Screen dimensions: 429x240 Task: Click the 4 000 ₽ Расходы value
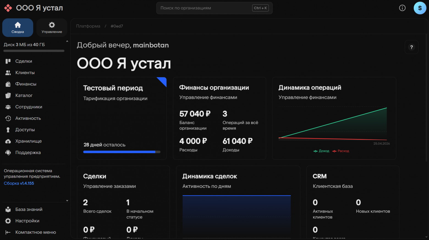click(x=193, y=141)
